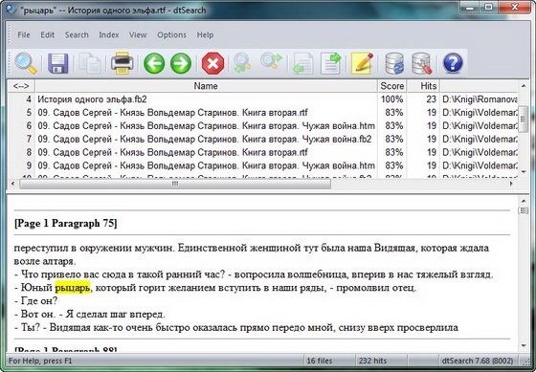Image resolution: width=536 pixels, height=372 pixels.
Task: Click previous hit magnifier icon
Action: coord(242,63)
